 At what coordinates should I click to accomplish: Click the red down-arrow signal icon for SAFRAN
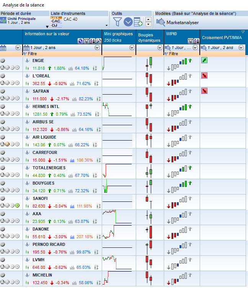coord(204,91)
